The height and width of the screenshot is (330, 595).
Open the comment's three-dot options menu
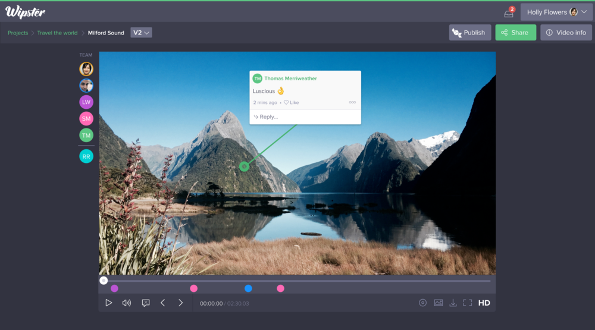[352, 103]
